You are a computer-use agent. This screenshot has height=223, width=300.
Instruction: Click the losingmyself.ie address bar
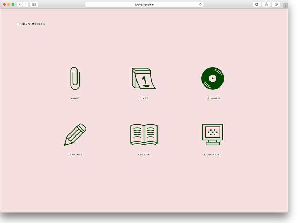144,4
